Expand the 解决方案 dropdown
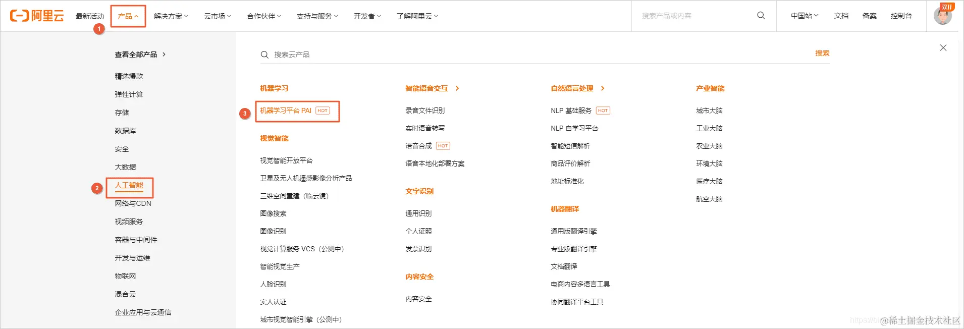The width and height of the screenshot is (964, 329). [x=171, y=16]
